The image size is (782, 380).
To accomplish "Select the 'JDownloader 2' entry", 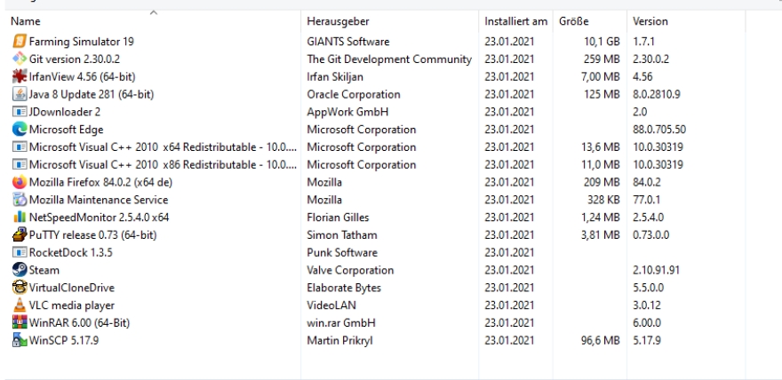I will [x=64, y=112].
